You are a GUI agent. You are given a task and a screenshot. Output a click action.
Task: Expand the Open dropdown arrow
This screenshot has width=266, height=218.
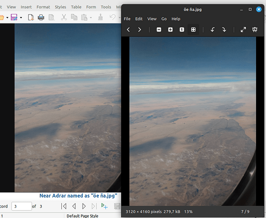click(x=7, y=17)
